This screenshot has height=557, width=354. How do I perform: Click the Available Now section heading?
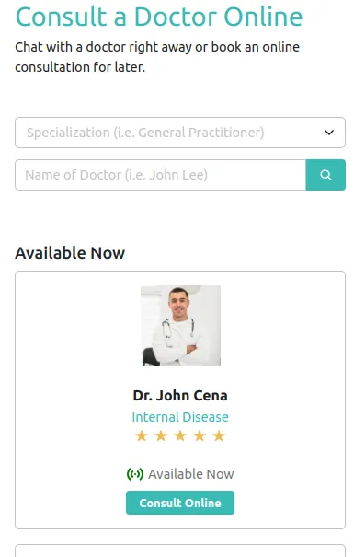pyautogui.click(x=70, y=253)
